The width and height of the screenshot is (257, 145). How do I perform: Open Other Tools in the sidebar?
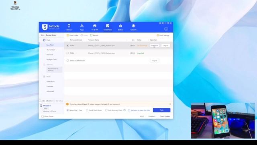(x=51, y=81)
